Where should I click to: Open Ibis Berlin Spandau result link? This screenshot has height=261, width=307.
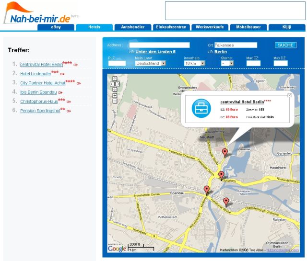pos(38,92)
